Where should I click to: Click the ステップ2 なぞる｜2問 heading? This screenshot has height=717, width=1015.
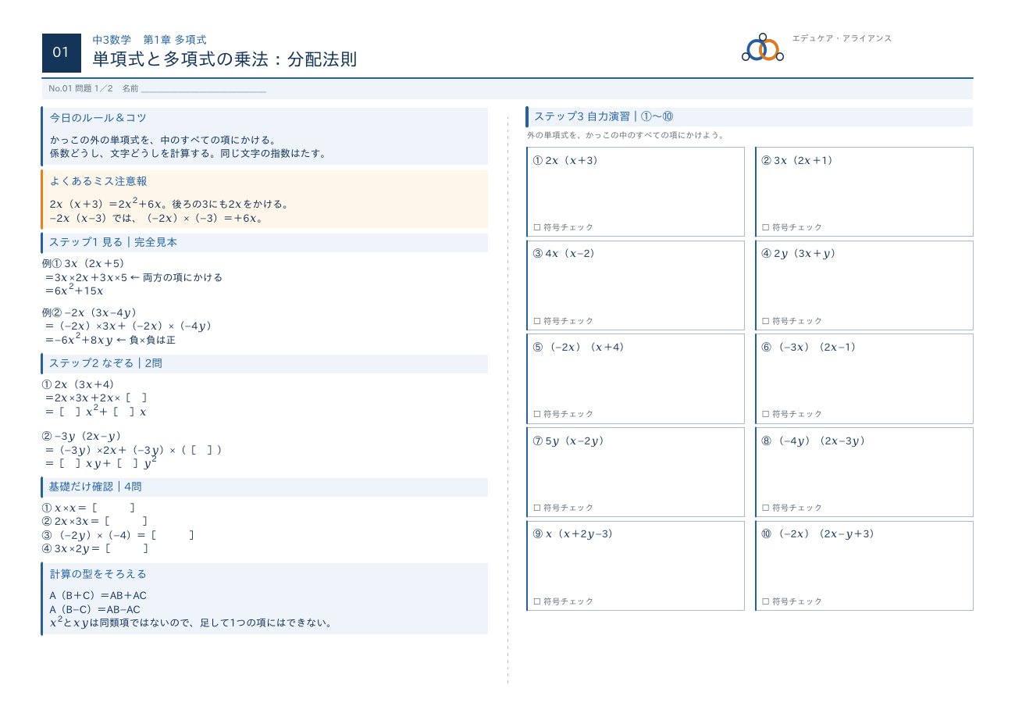pos(106,363)
